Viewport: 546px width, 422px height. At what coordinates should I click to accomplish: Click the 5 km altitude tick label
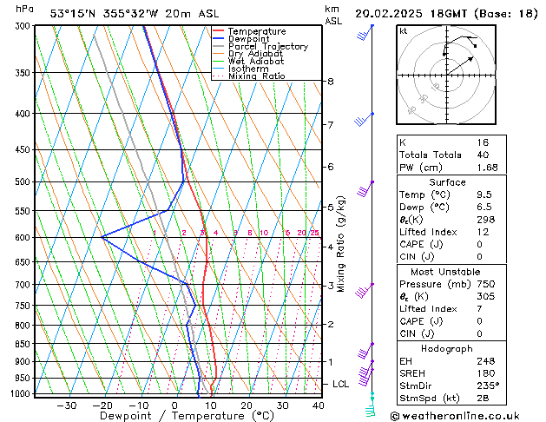pos(331,208)
